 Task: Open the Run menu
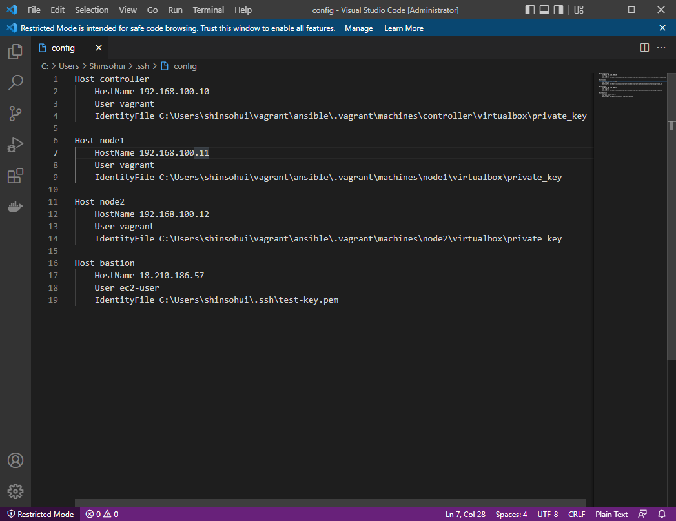point(175,10)
